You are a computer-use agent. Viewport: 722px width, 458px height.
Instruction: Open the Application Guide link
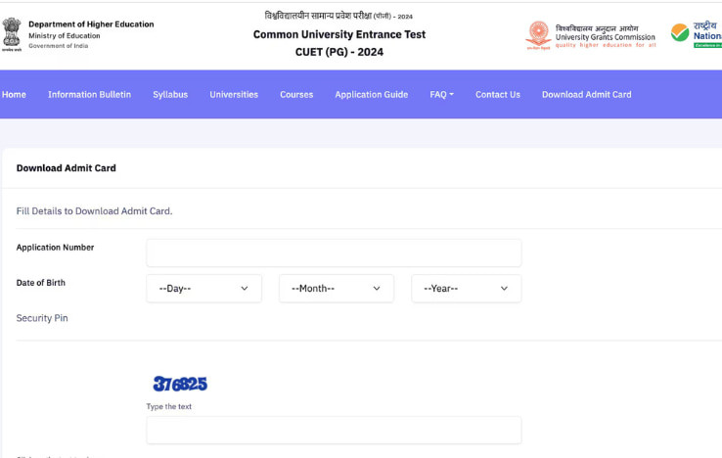pos(372,95)
